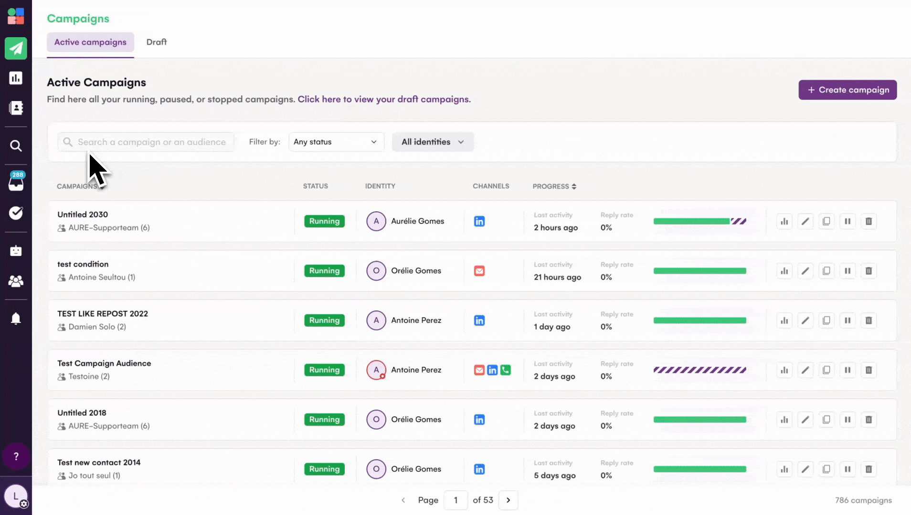911x515 pixels.
Task: Open the Reports bar-chart icon in sidebar
Action: (x=16, y=78)
